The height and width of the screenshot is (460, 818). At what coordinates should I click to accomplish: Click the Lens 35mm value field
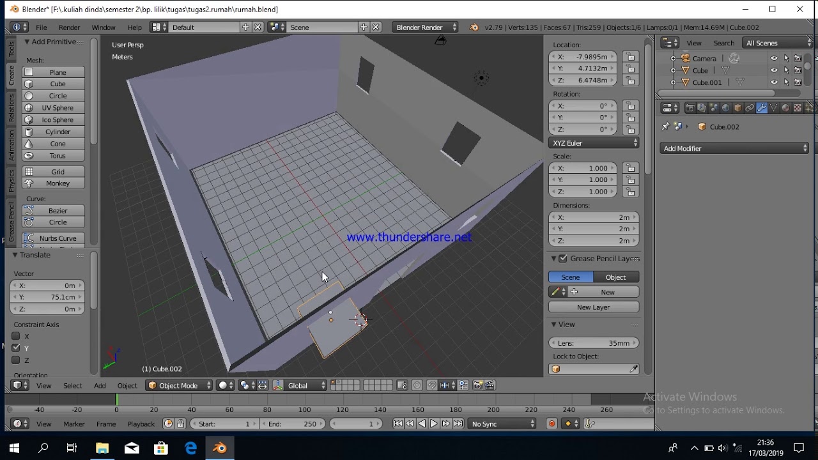[x=594, y=343]
